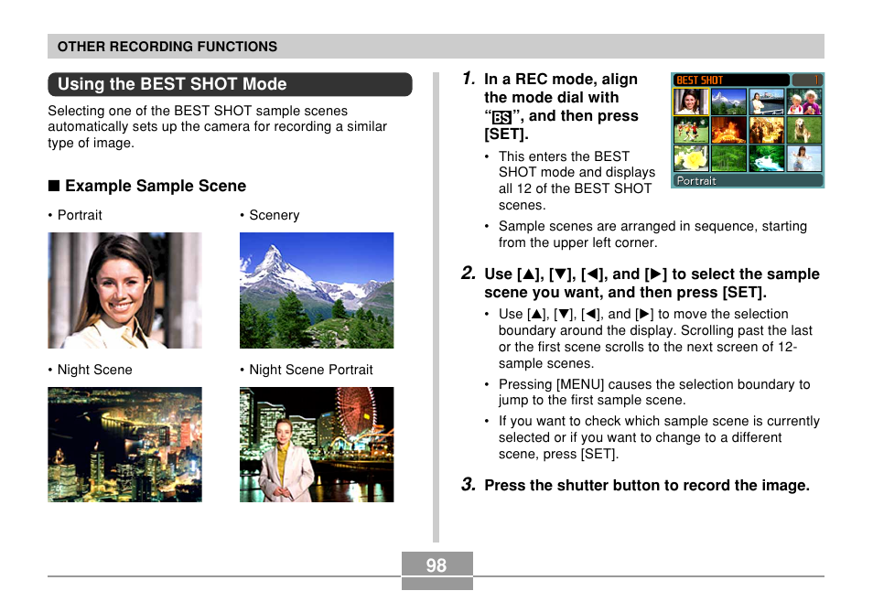Pick the flowing stream thumbnail in grid
Image resolution: width=873 pixels, height=591 pixels.
pos(766,158)
